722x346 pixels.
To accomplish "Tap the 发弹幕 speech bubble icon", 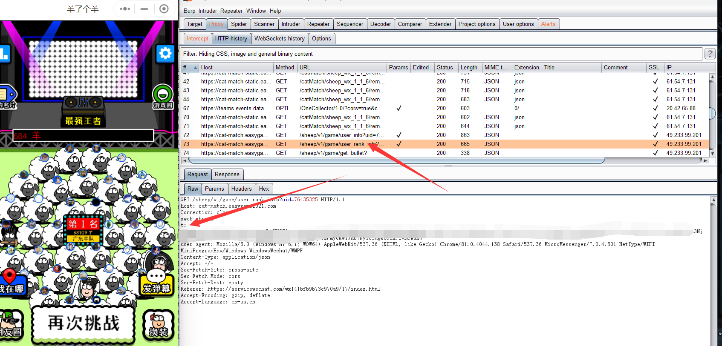I will [x=156, y=282].
